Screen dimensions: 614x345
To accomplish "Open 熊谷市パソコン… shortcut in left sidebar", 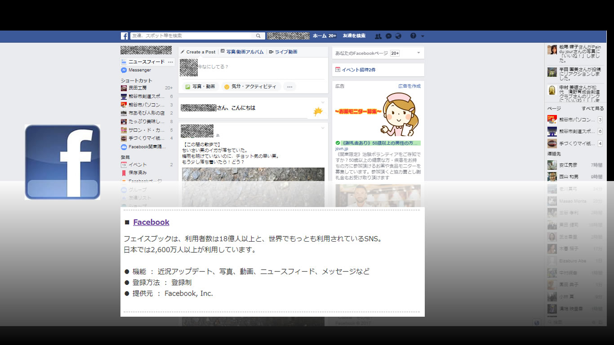I will (147, 105).
